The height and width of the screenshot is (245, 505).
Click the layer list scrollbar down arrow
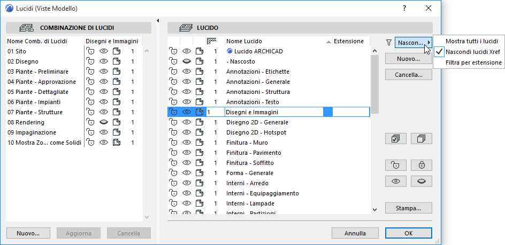[x=374, y=210]
